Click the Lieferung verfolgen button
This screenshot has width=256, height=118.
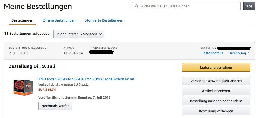tap(216, 67)
